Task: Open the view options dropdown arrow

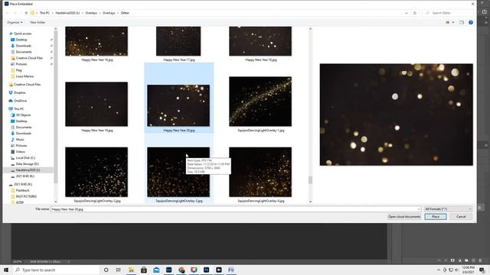Action: pos(453,22)
